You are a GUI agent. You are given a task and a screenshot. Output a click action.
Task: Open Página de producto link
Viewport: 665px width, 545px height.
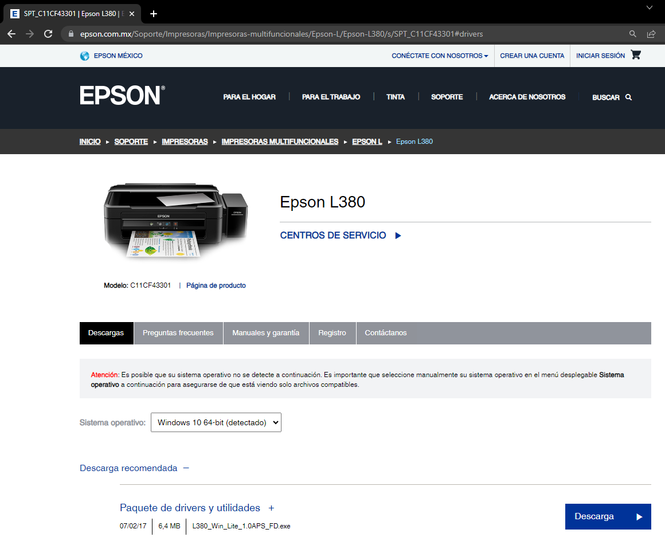point(216,285)
